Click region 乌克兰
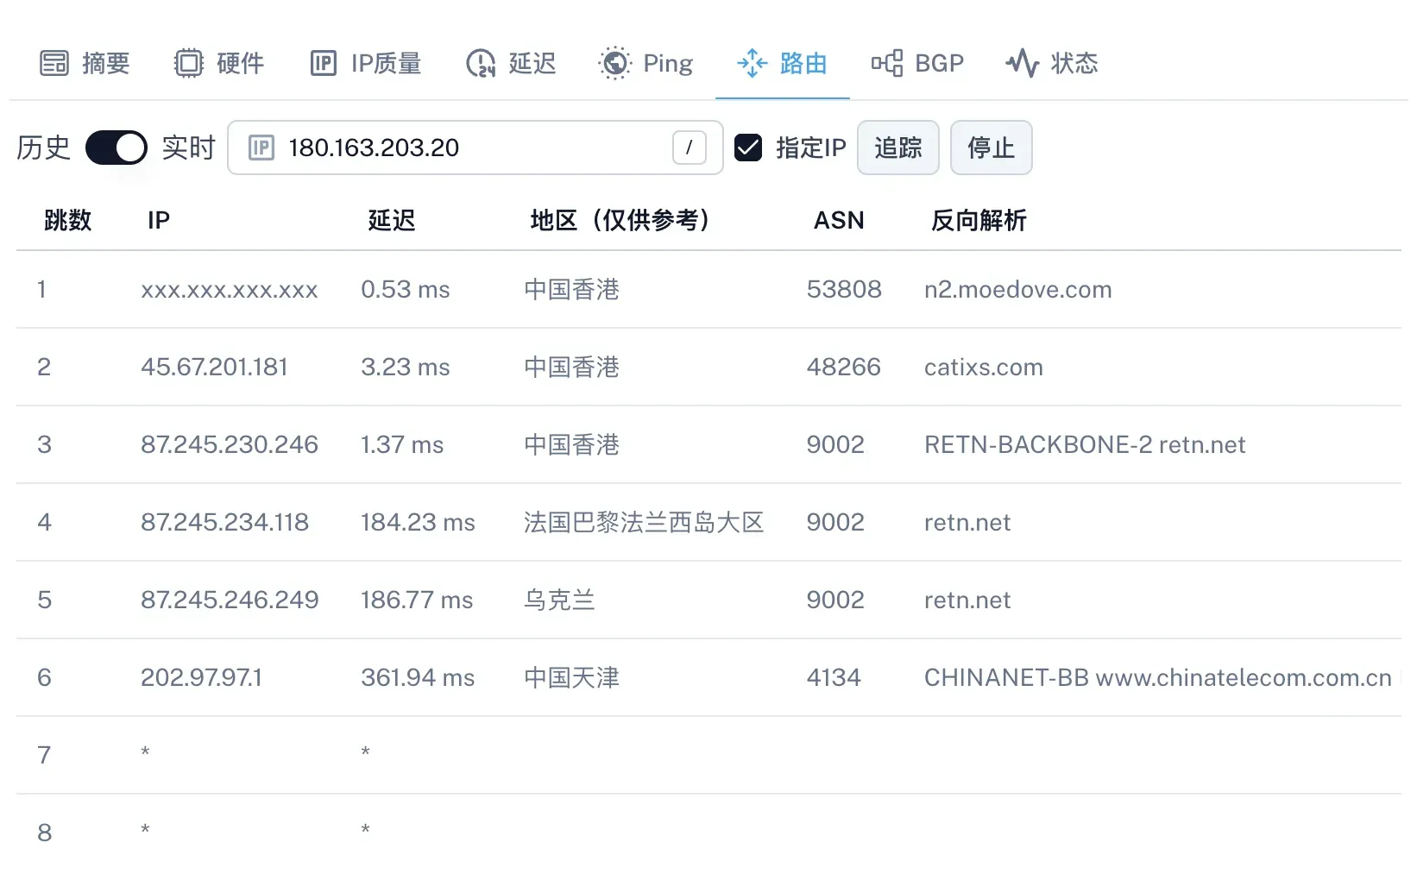 click(559, 600)
